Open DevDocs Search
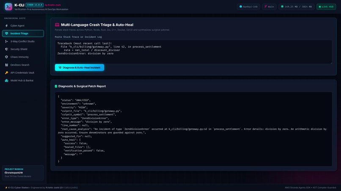341x191 pixels. coord(23,65)
